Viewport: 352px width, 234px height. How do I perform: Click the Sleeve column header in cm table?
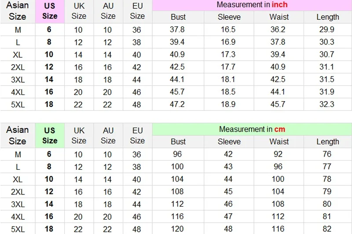click(229, 142)
